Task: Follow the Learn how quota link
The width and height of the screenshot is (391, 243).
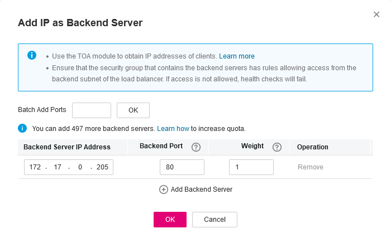Action: (x=173, y=128)
